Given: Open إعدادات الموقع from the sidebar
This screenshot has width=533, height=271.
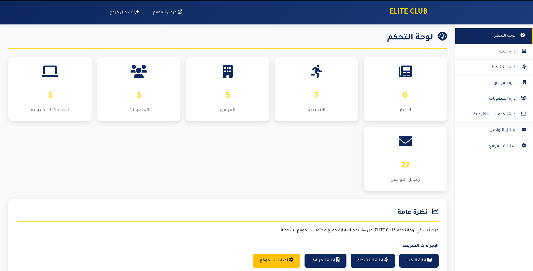Looking at the screenshot, I should tap(494, 146).
